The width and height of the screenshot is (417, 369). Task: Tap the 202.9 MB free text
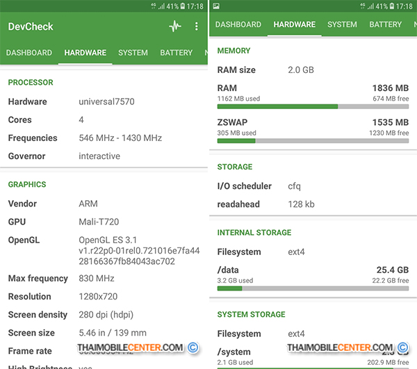click(x=388, y=362)
